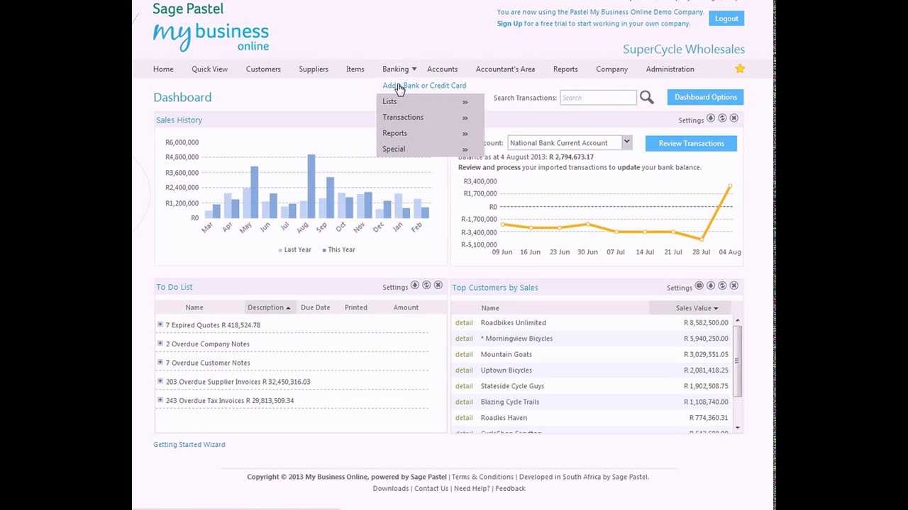Open the Accounts menu
The width and height of the screenshot is (908, 510).
pyautogui.click(x=442, y=69)
